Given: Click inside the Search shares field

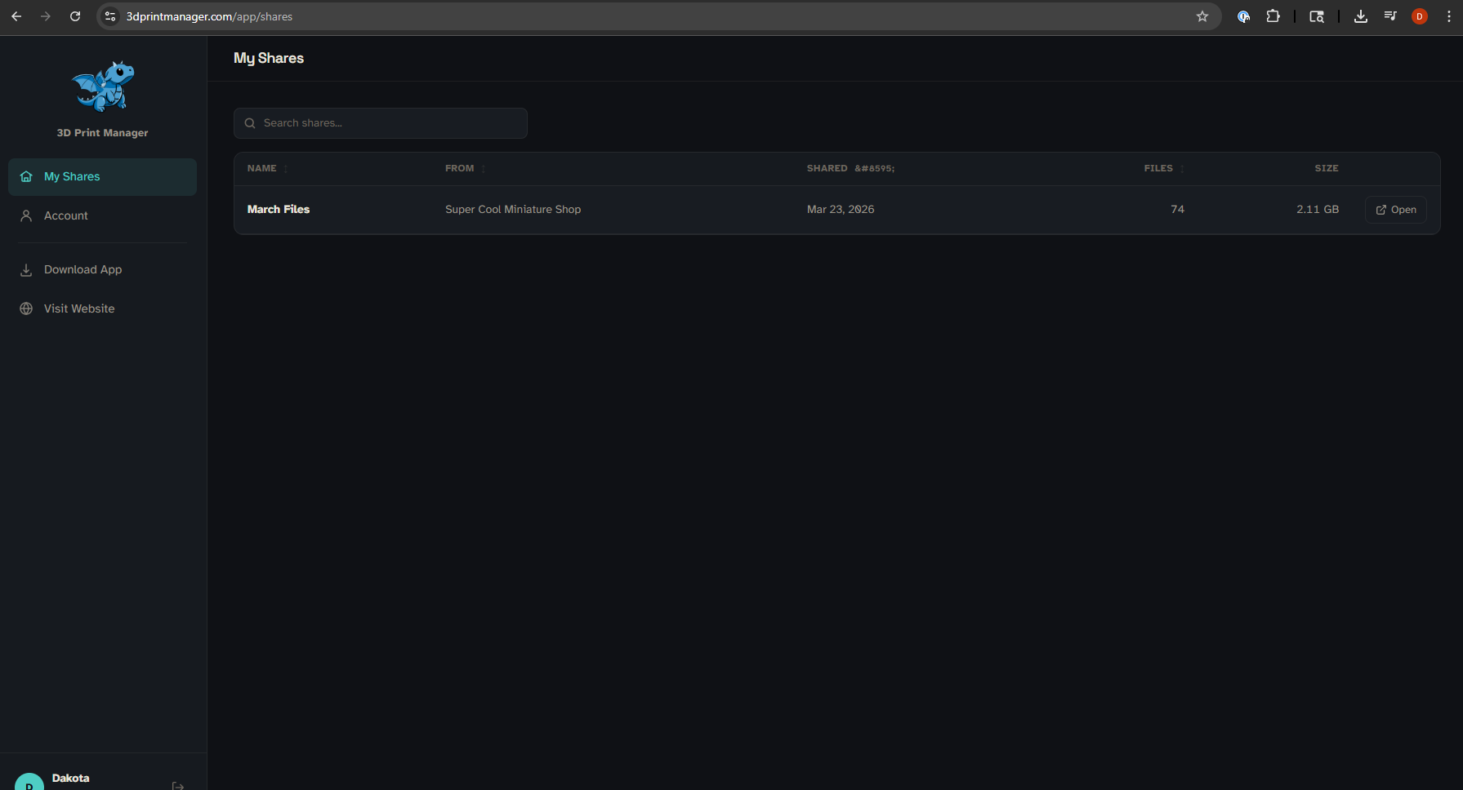Looking at the screenshot, I should 380,122.
